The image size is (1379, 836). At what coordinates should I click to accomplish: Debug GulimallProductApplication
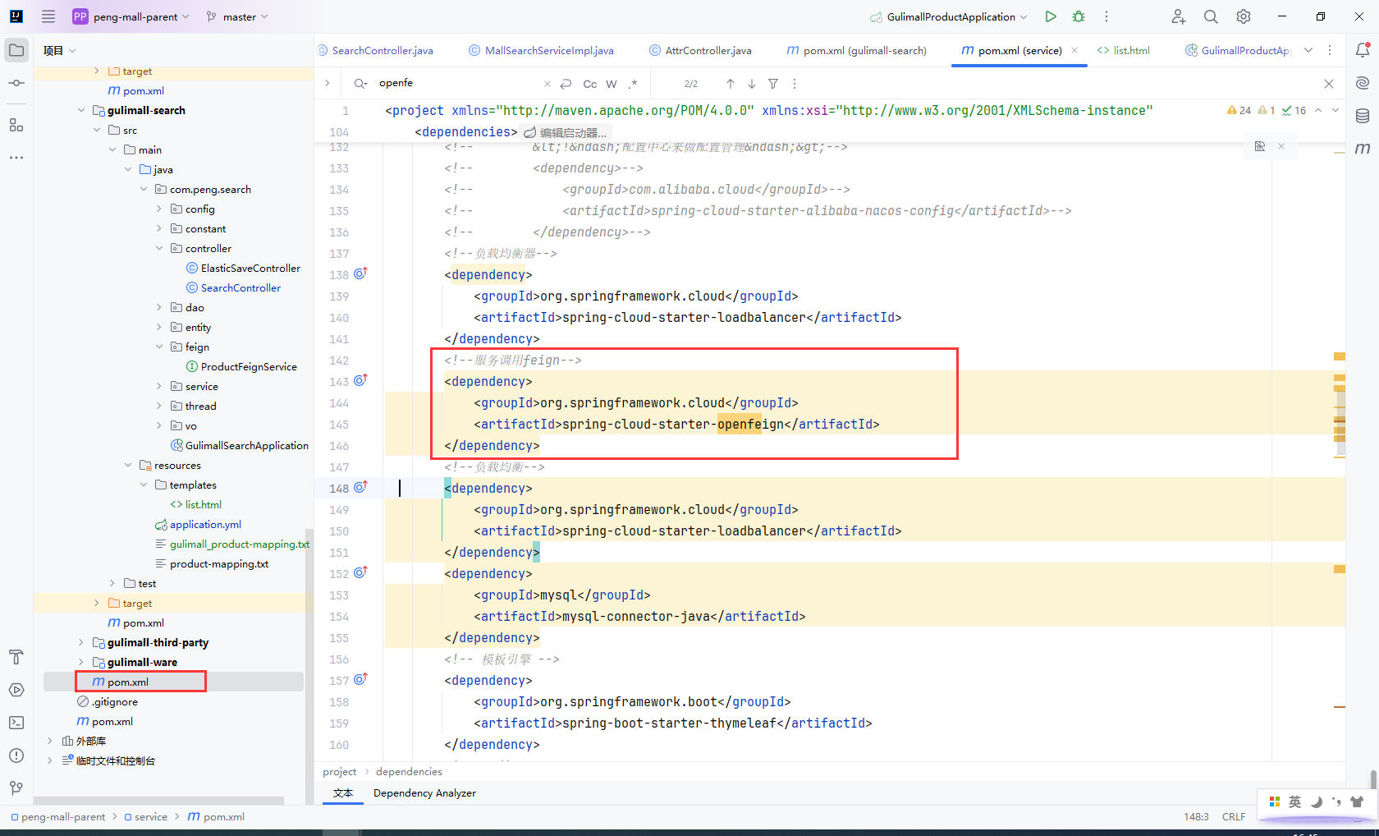click(x=1079, y=16)
